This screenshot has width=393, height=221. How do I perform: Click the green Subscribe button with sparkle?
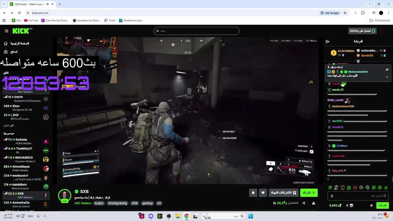[x=309, y=193]
